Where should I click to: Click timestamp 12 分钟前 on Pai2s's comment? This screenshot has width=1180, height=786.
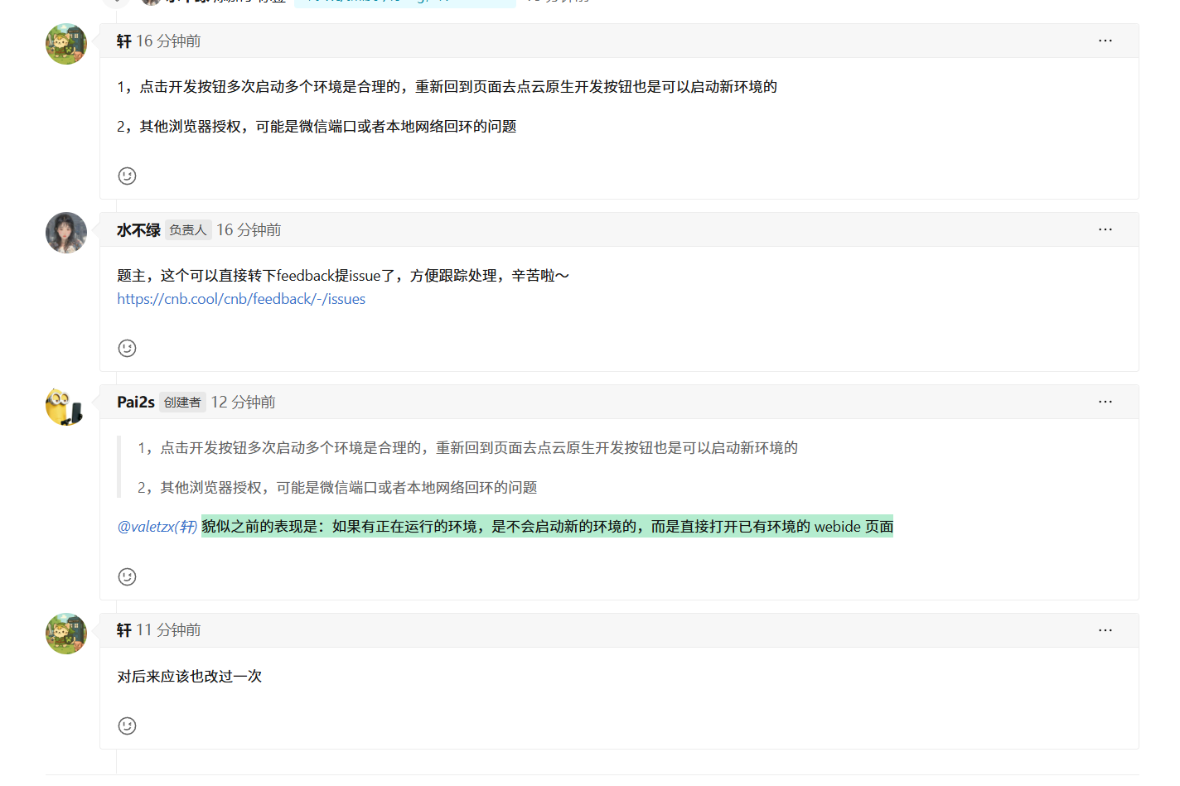[244, 402]
